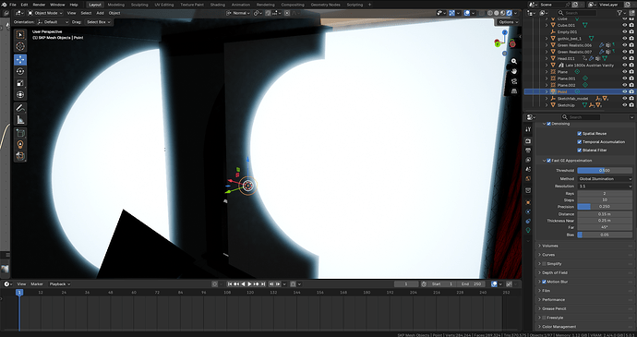Viewport: 637px width, 337px height.
Task: Play the animation forward
Action: [x=249, y=284]
